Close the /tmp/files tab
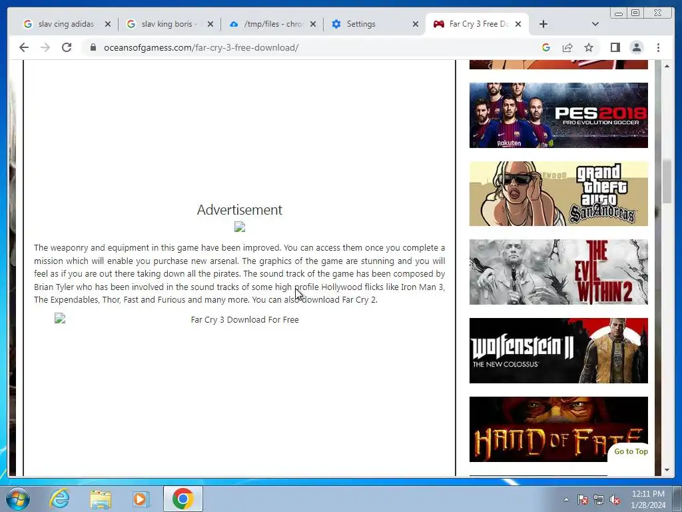Viewport: 682px width, 512px height. [313, 24]
